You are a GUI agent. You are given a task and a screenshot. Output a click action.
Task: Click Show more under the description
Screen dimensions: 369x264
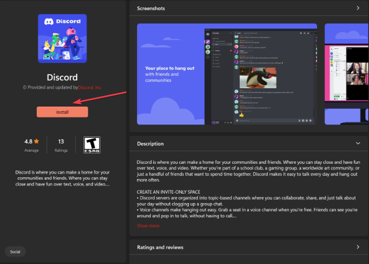coord(148,225)
